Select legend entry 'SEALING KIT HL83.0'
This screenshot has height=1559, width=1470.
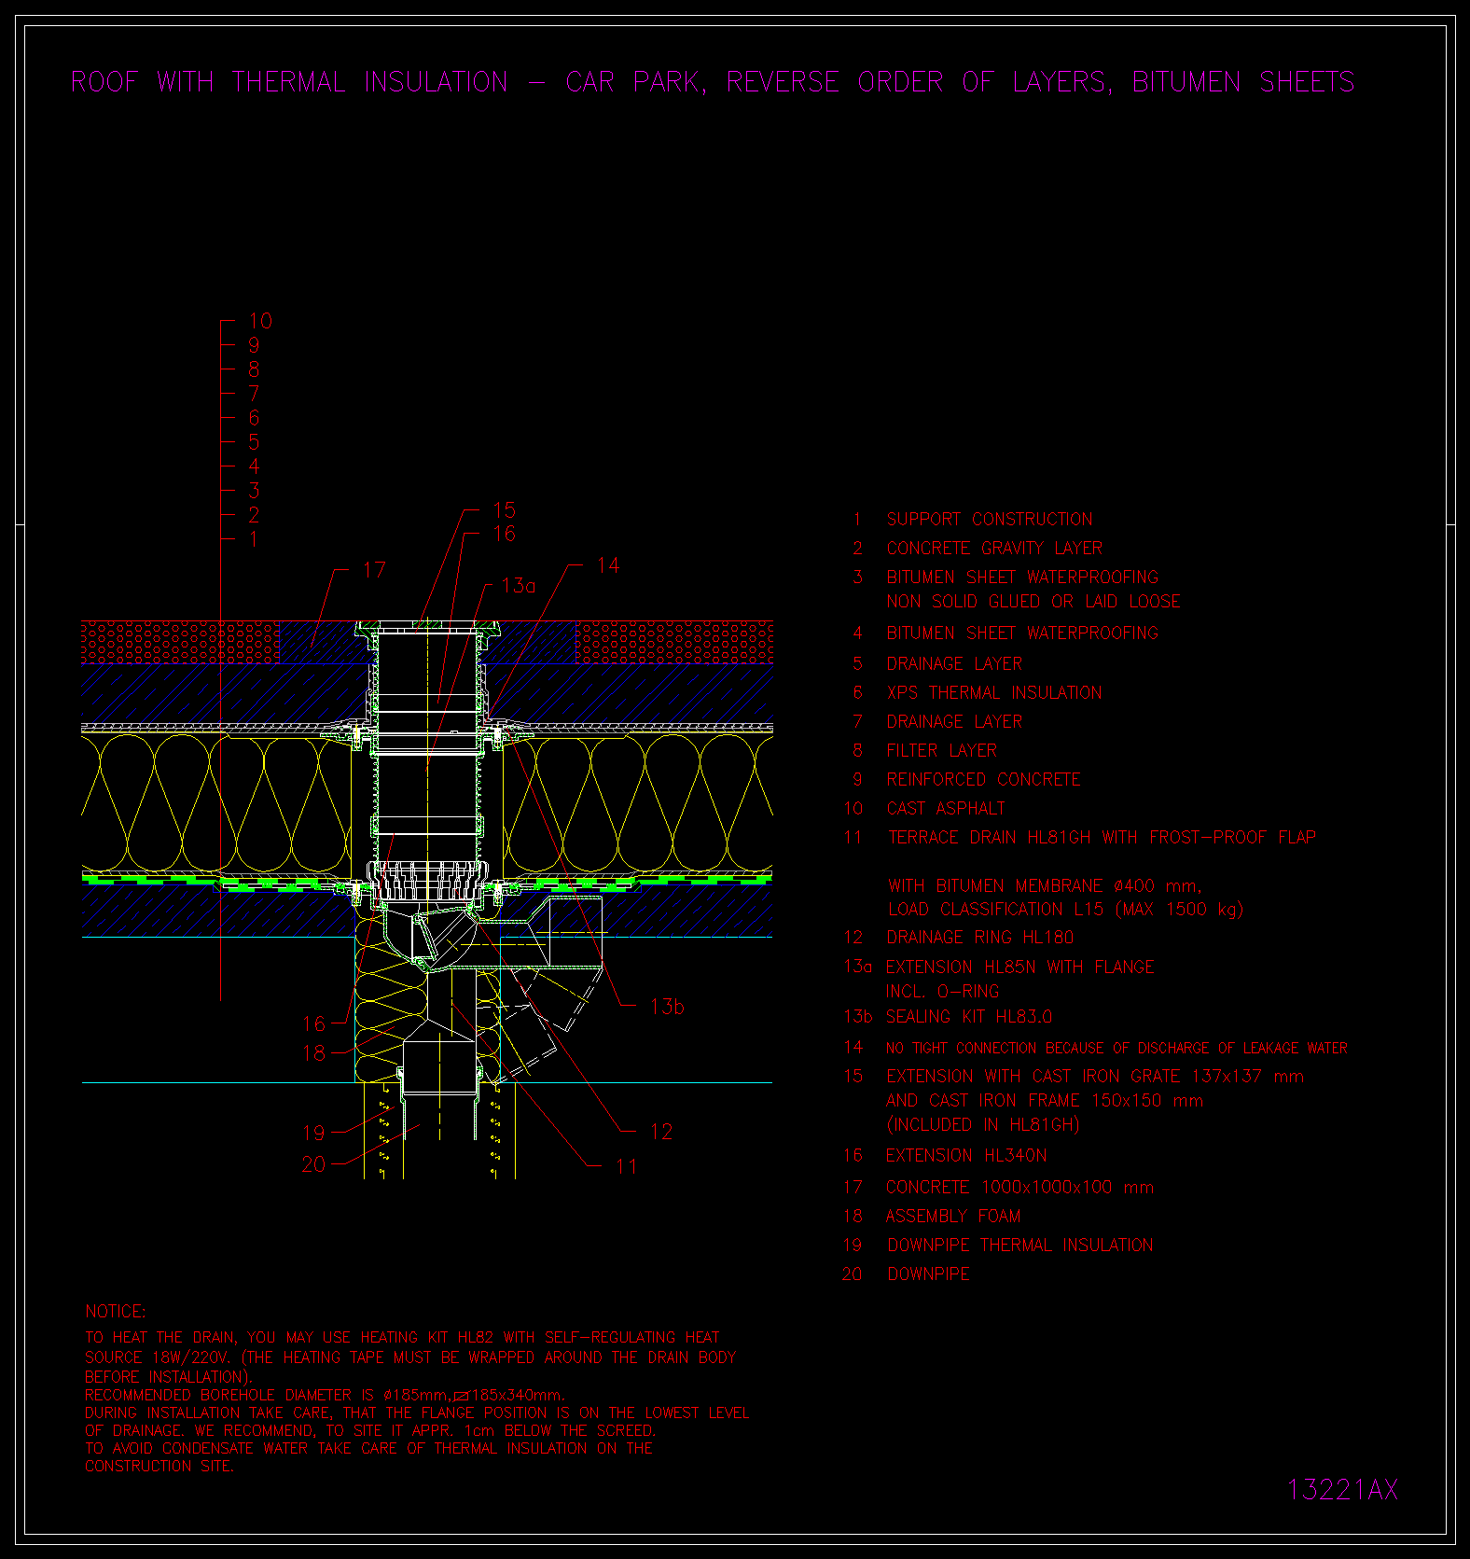[x=970, y=1017]
